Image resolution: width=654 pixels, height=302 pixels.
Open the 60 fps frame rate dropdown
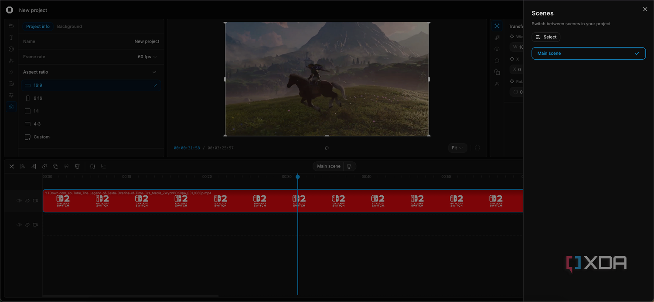pyautogui.click(x=147, y=57)
